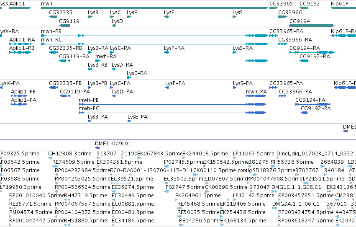Select the EC35274.5prime EST
Viewport: 356px width, 227px height.
[x=113, y=191]
